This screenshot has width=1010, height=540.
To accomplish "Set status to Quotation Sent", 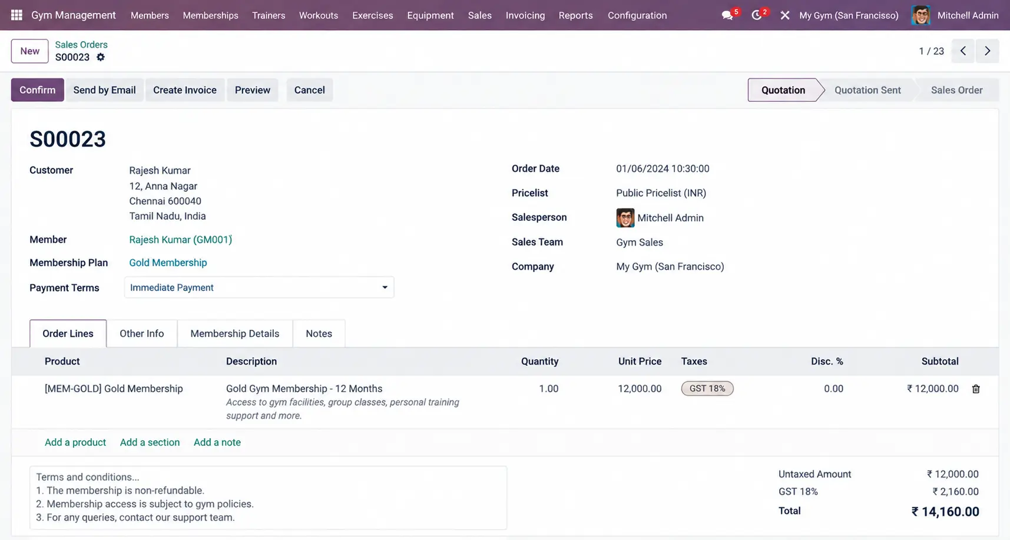I will coord(867,90).
